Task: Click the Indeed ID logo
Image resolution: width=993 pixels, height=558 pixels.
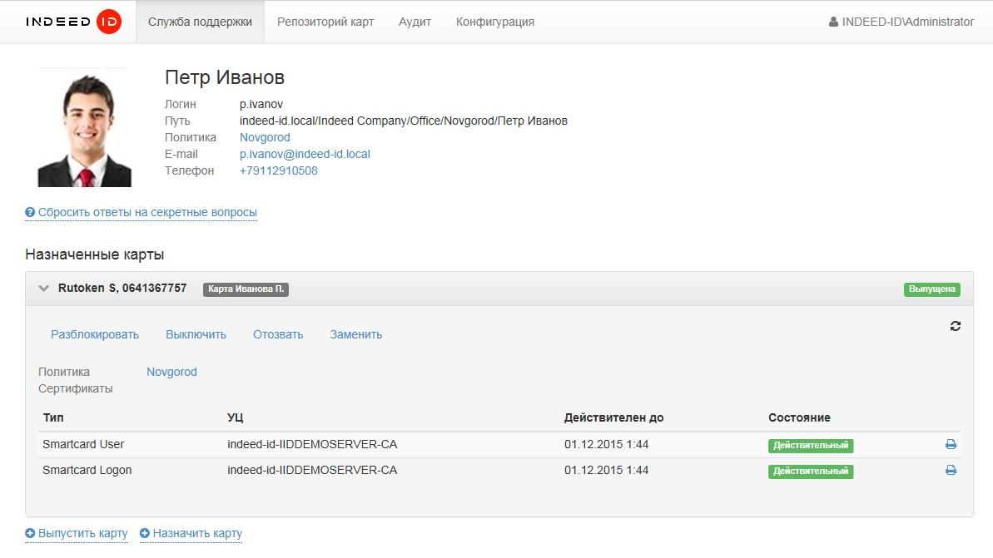Action: click(73, 22)
